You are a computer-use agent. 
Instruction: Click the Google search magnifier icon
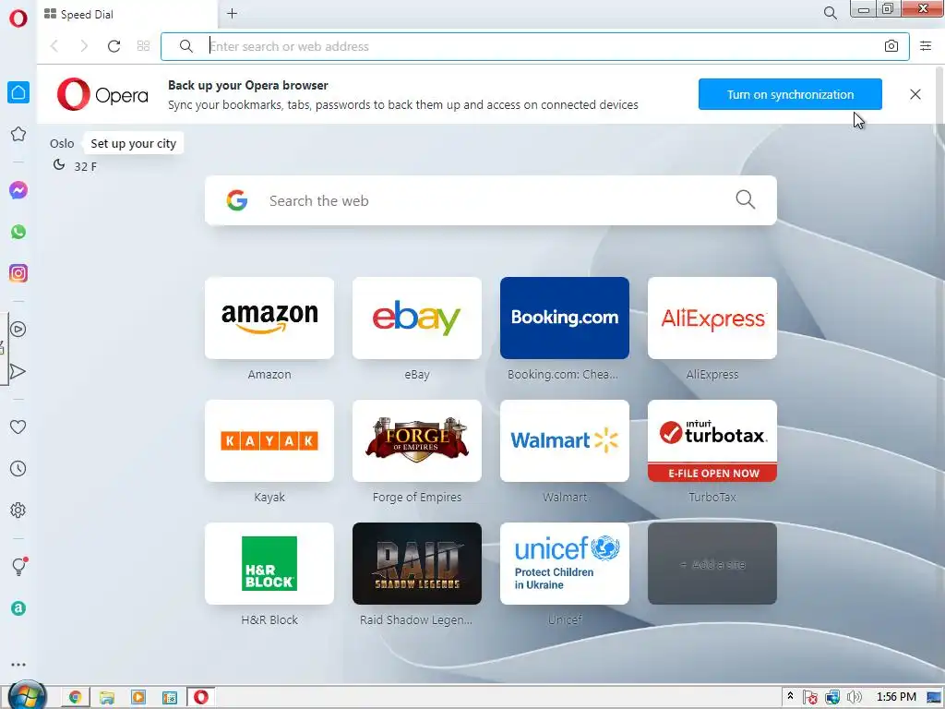745,199
